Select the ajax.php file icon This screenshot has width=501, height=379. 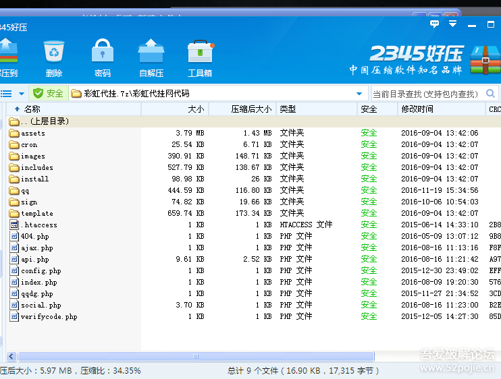point(14,248)
